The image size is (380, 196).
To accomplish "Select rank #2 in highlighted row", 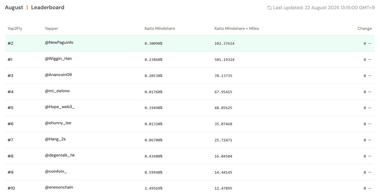I will point(10,43).
